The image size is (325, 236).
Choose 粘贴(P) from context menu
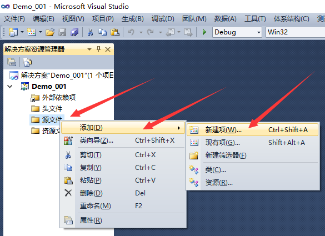coord(123,180)
